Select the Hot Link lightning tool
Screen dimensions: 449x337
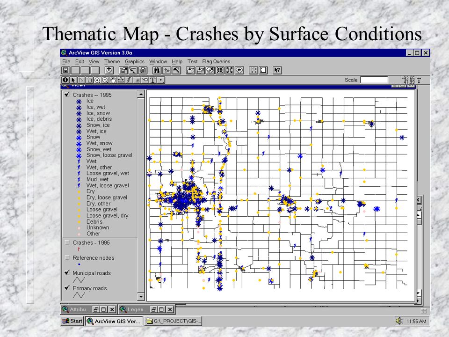point(129,80)
